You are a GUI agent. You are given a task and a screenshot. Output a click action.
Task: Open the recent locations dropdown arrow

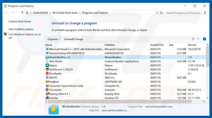[x=17, y=13]
